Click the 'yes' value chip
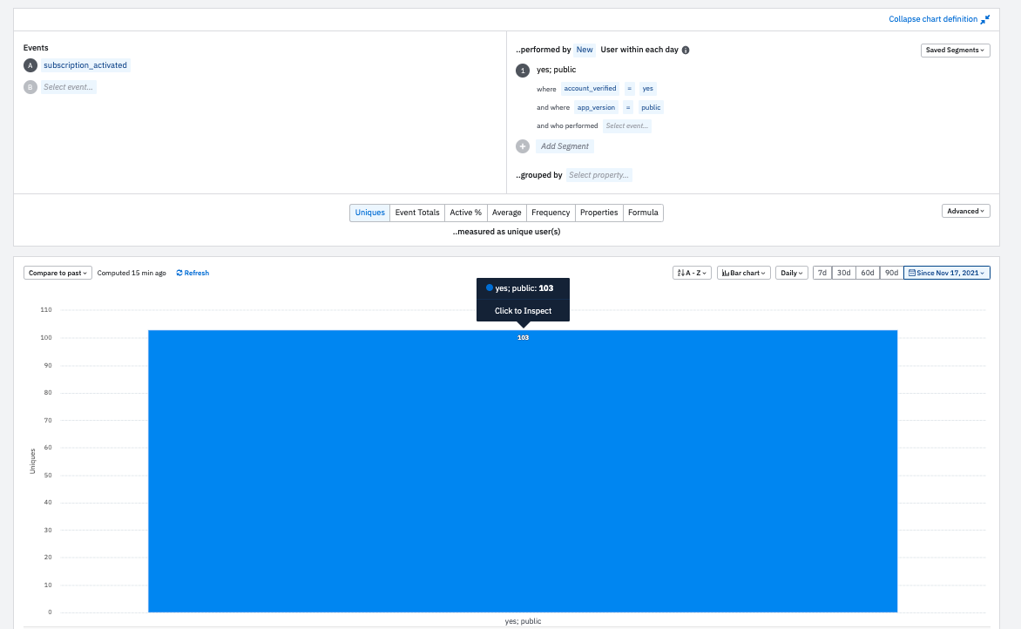The image size is (1021, 629). coord(648,89)
